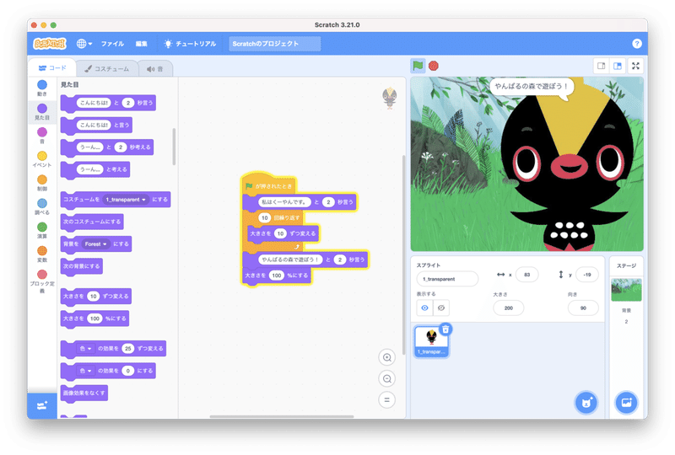
Task: Click the workspace horizontal scrollbar
Action: [282, 416]
